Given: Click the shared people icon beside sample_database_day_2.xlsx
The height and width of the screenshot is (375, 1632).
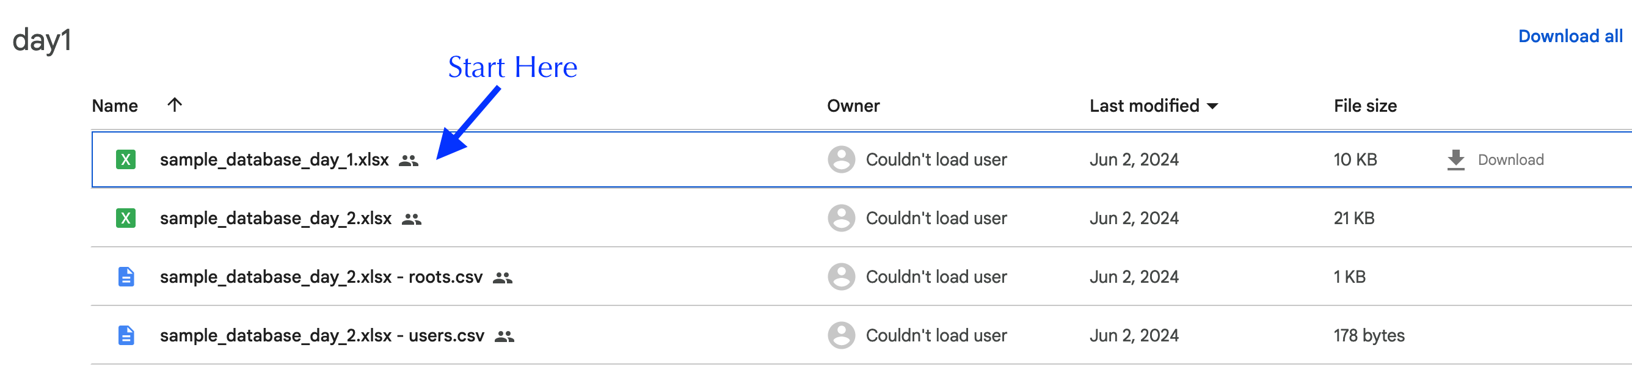Looking at the screenshot, I should tap(412, 219).
